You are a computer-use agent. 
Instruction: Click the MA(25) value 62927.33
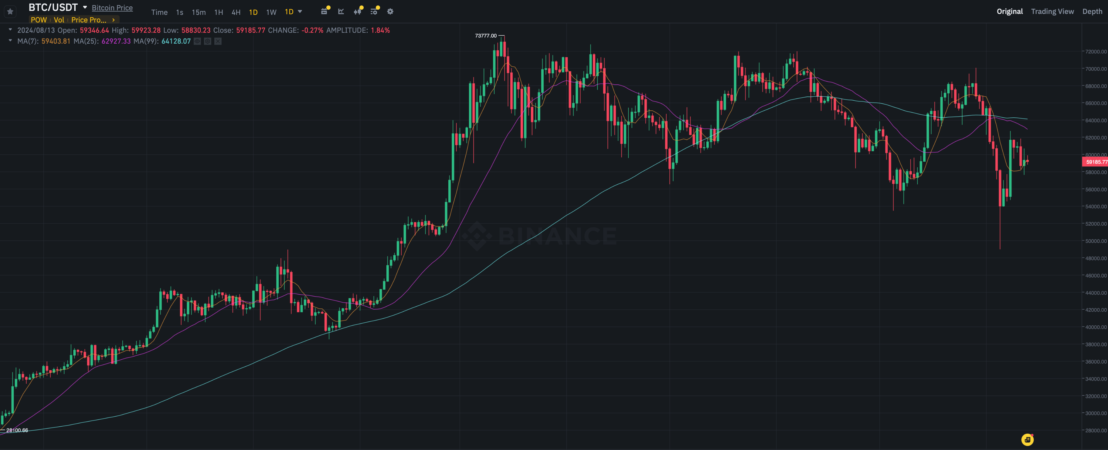click(x=116, y=41)
